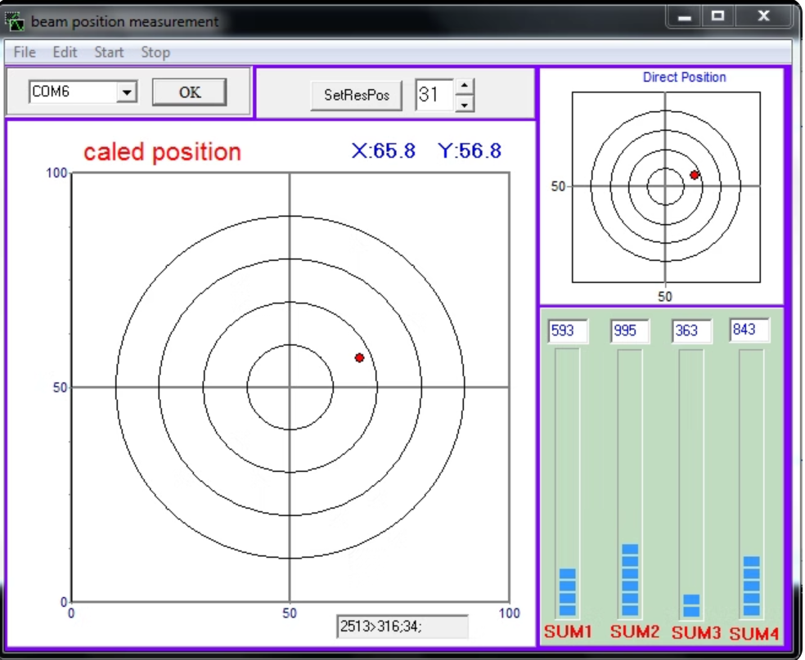
Task: Click the SetResPos button
Action: pyautogui.click(x=358, y=95)
